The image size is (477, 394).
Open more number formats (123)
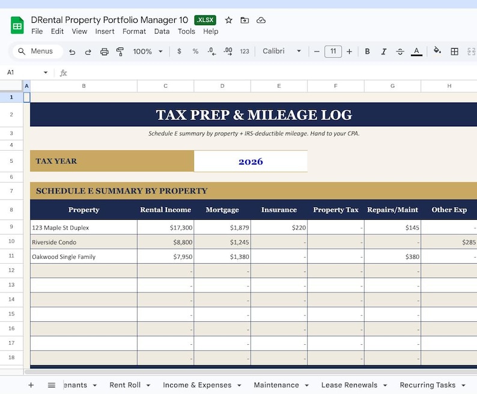[x=245, y=52]
